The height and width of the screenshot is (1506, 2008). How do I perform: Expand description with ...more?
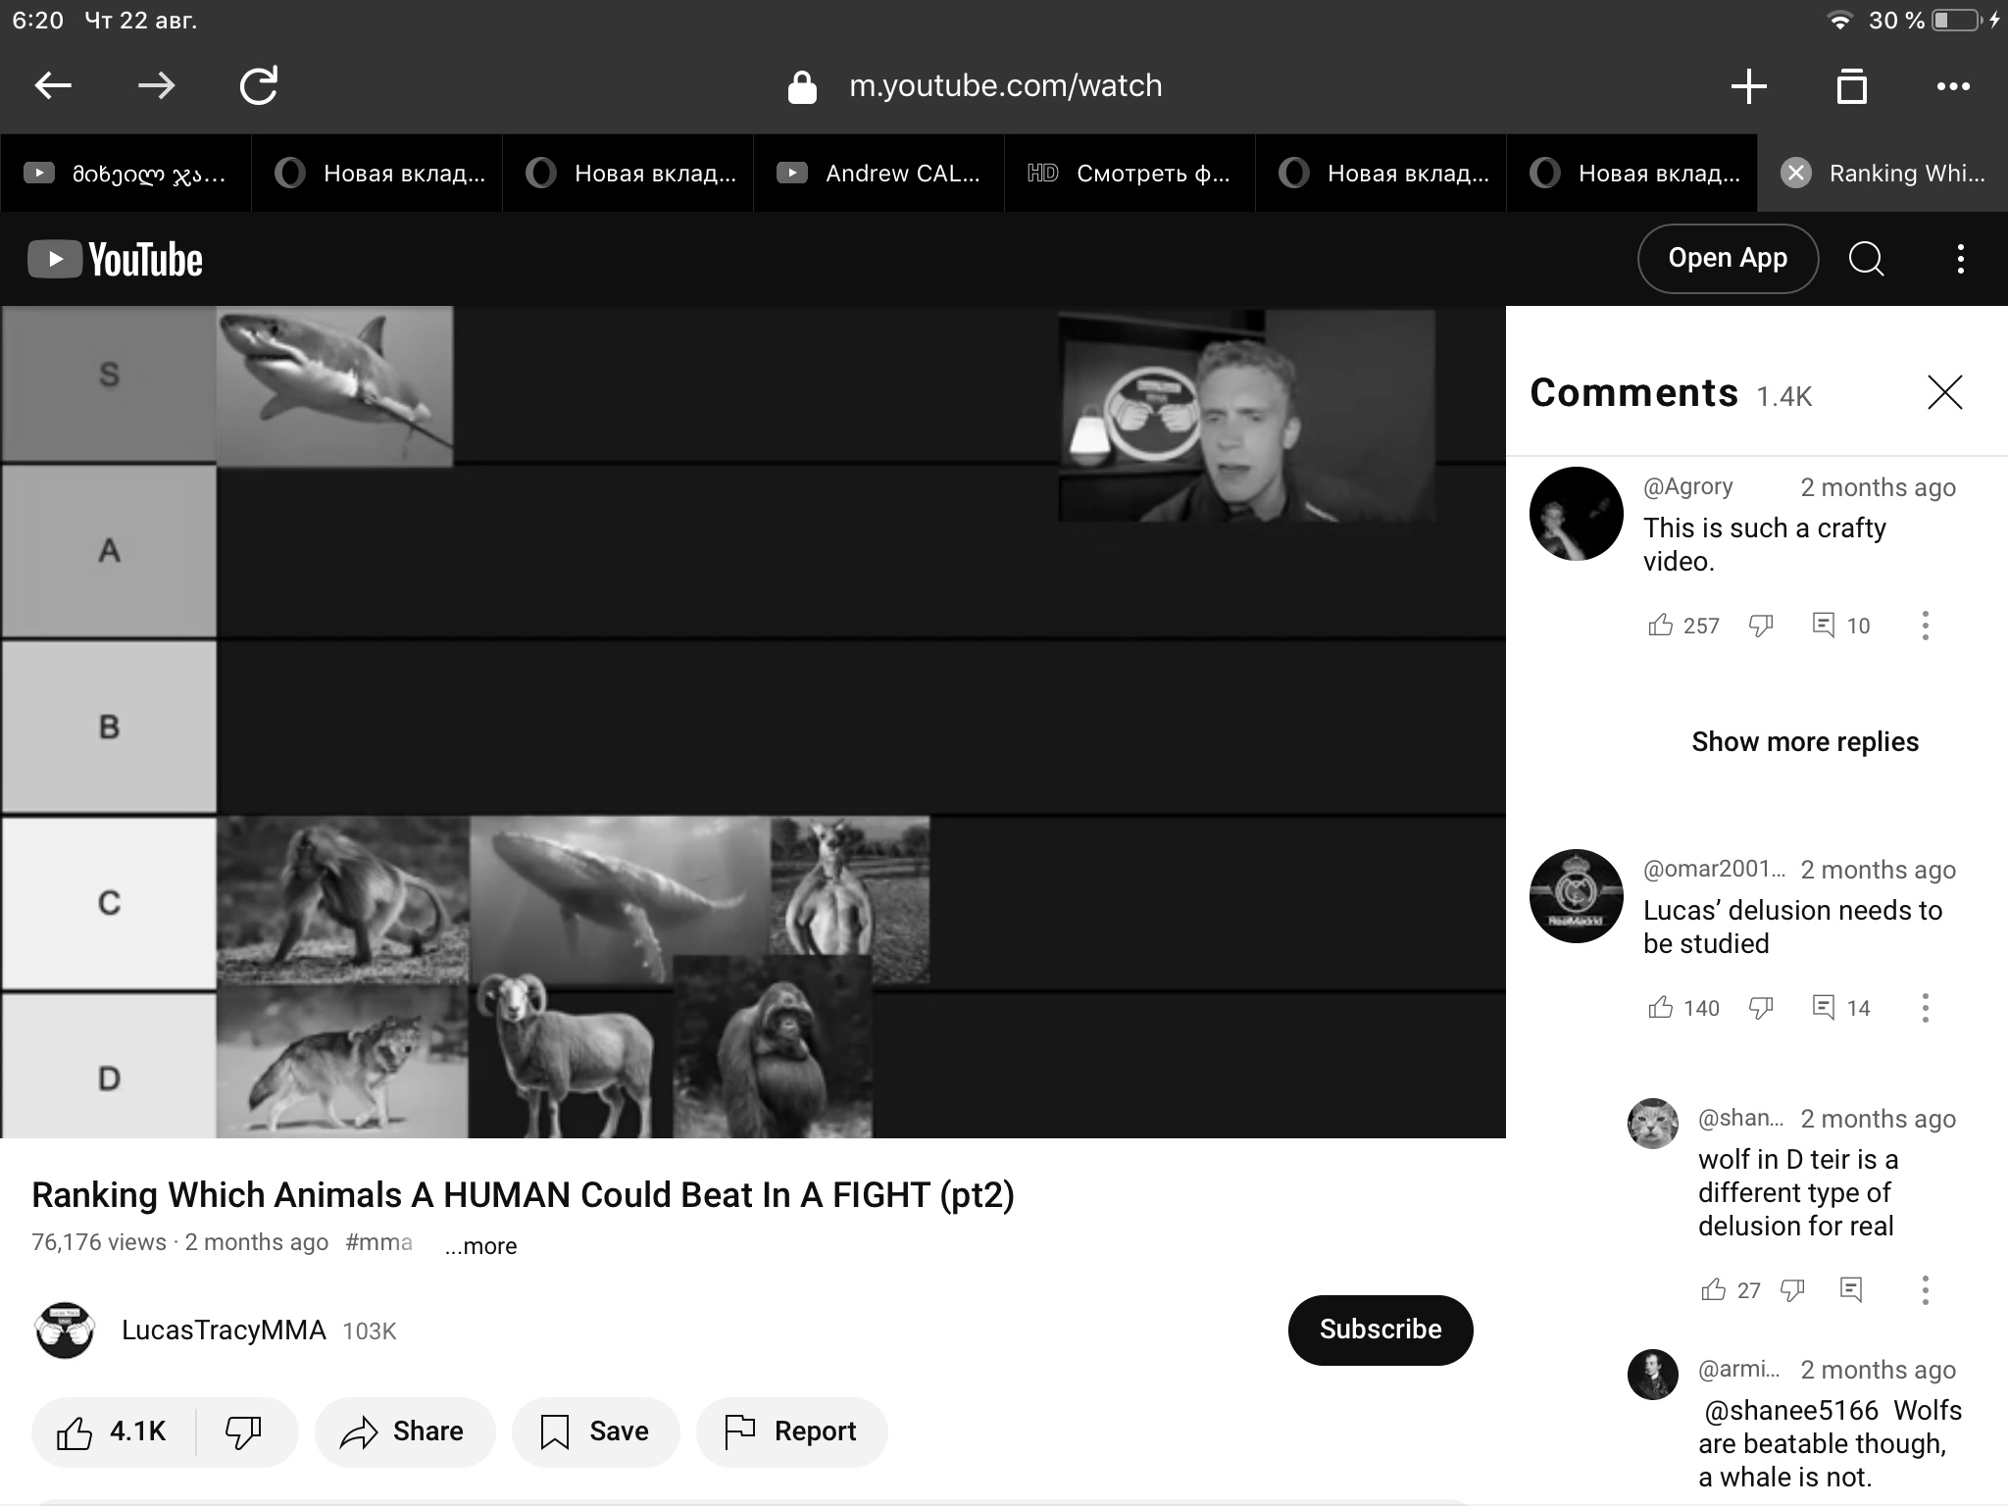pyautogui.click(x=480, y=1246)
